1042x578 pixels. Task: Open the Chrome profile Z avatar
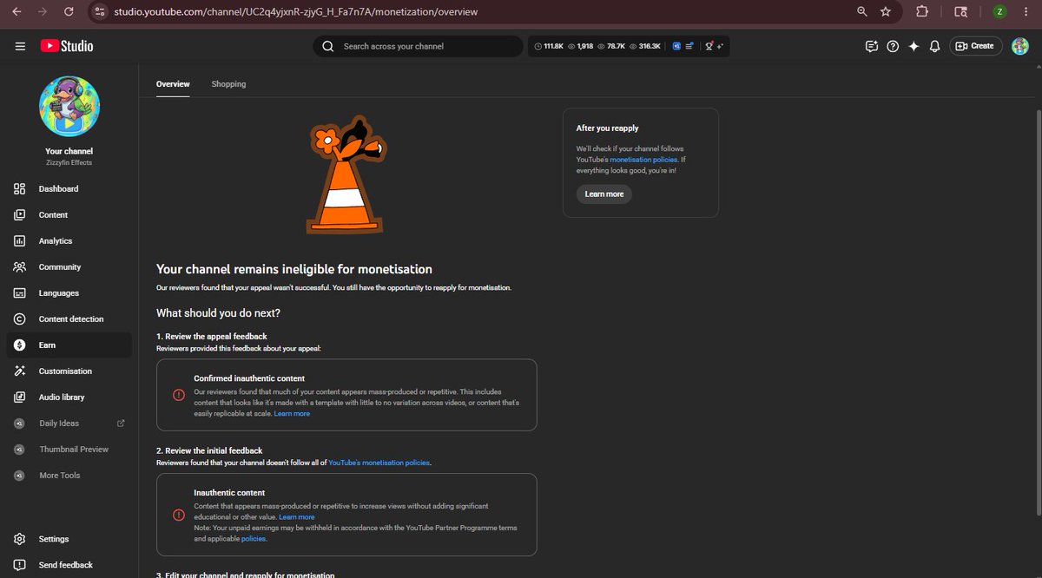pyautogui.click(x=1000, y=12)
